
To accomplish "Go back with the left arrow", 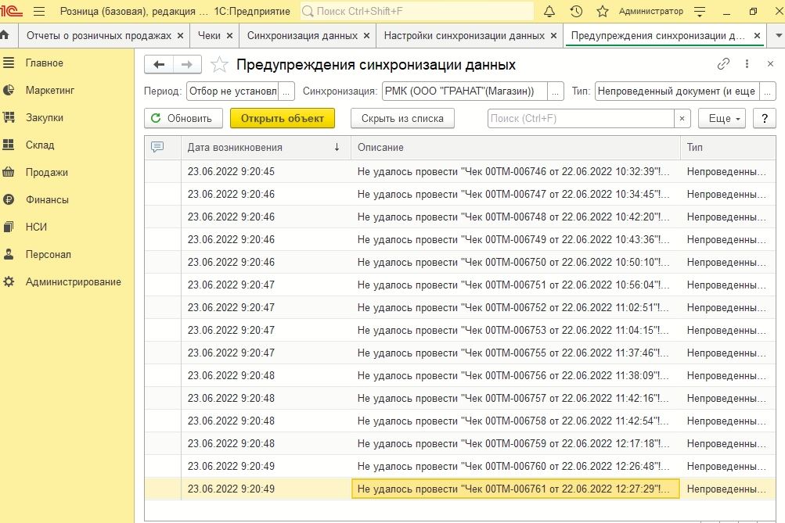I will pos(160,65).
